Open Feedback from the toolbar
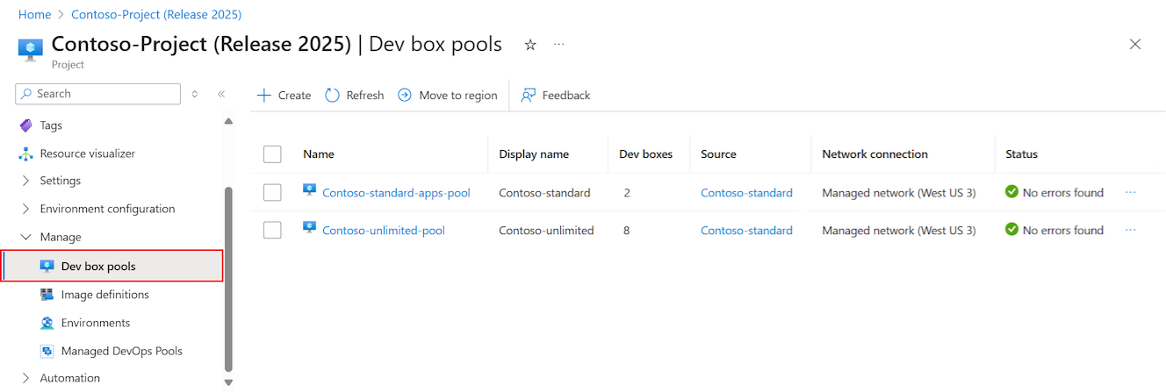 click(555, 95)
